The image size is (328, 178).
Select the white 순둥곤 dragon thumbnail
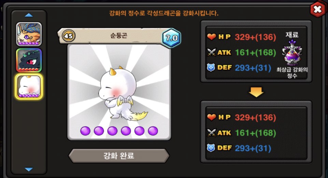click(29, 86)
